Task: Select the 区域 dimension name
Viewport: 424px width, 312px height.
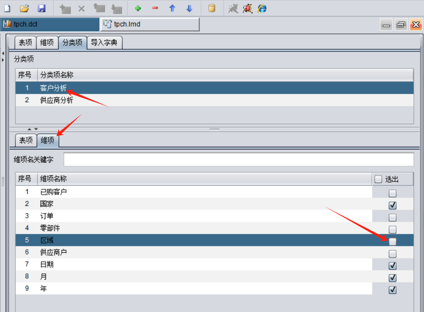Action: [47, 240]
